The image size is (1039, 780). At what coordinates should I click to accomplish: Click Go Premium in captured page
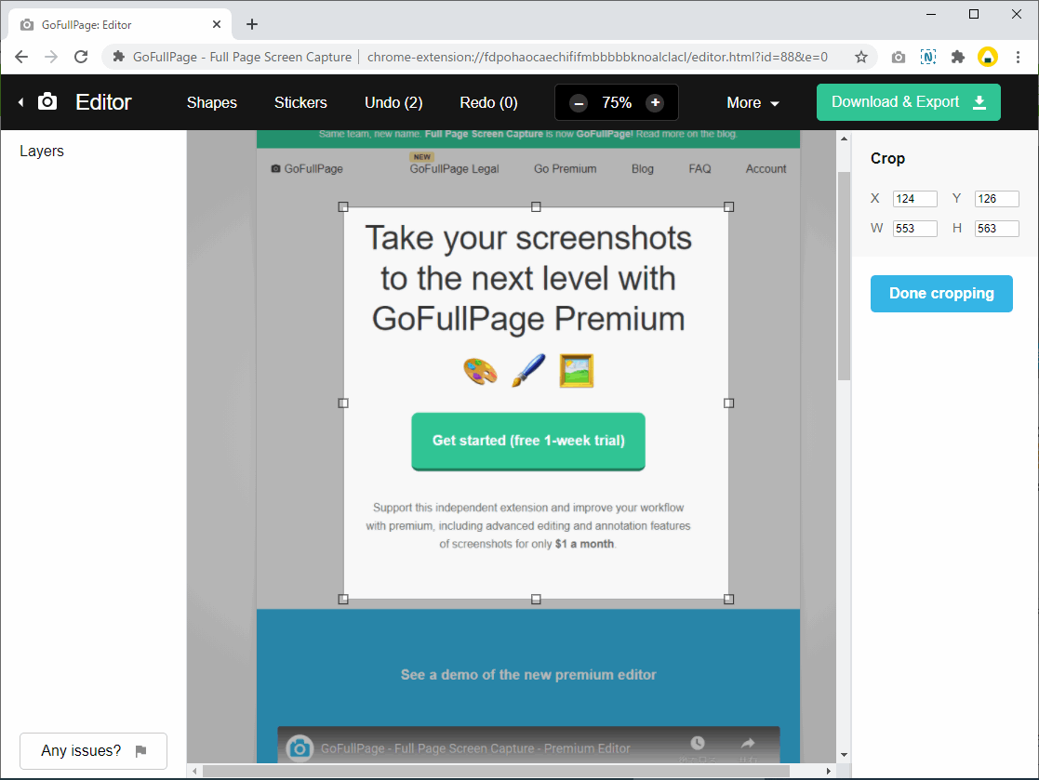click(x=566, y=169)
